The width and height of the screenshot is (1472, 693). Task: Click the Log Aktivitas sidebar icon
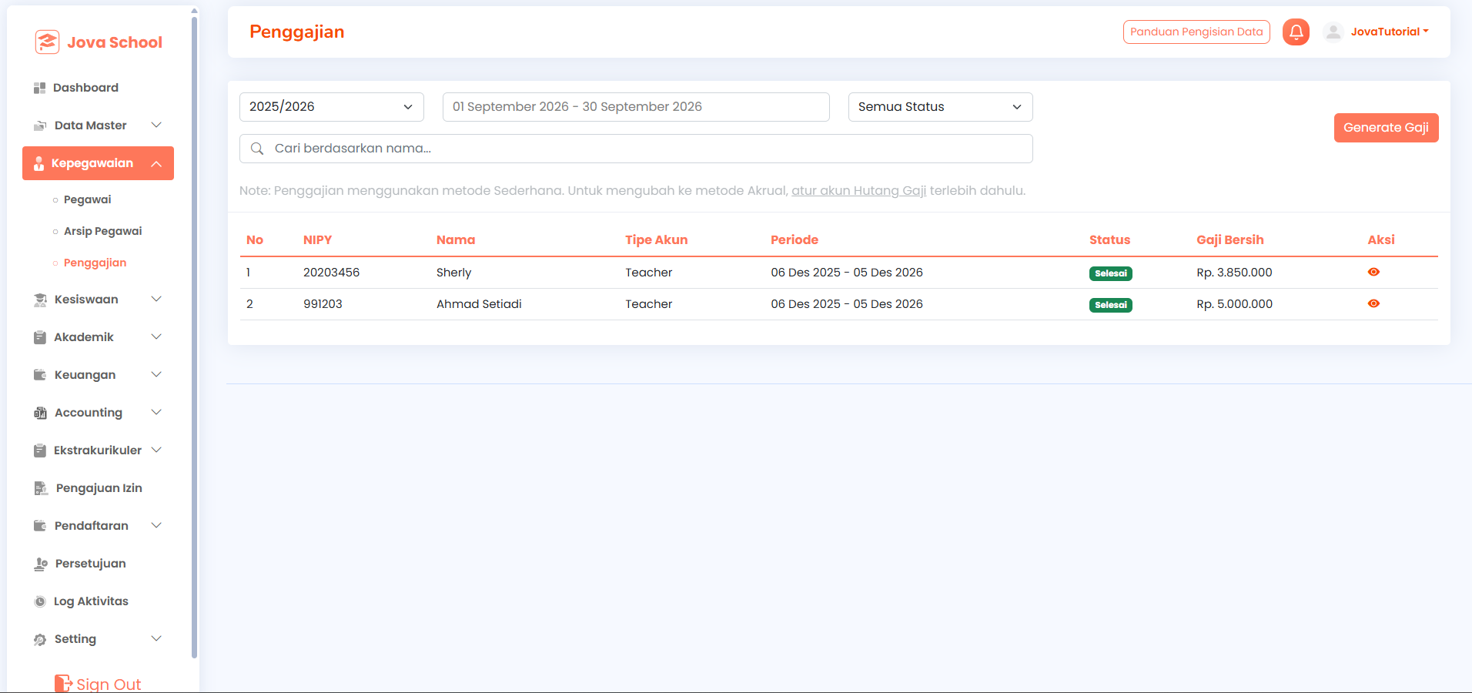[x=40, y=601]
